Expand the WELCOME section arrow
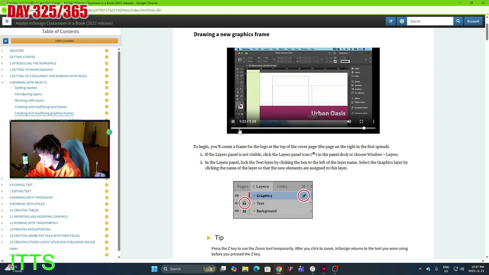Screen dimensions: 489x275 coord(2,51)
